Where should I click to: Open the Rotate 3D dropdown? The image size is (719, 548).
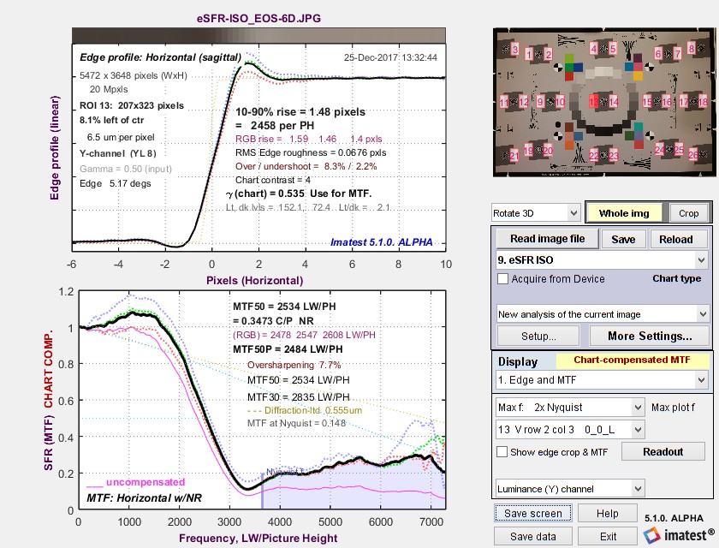click(536, 213)
